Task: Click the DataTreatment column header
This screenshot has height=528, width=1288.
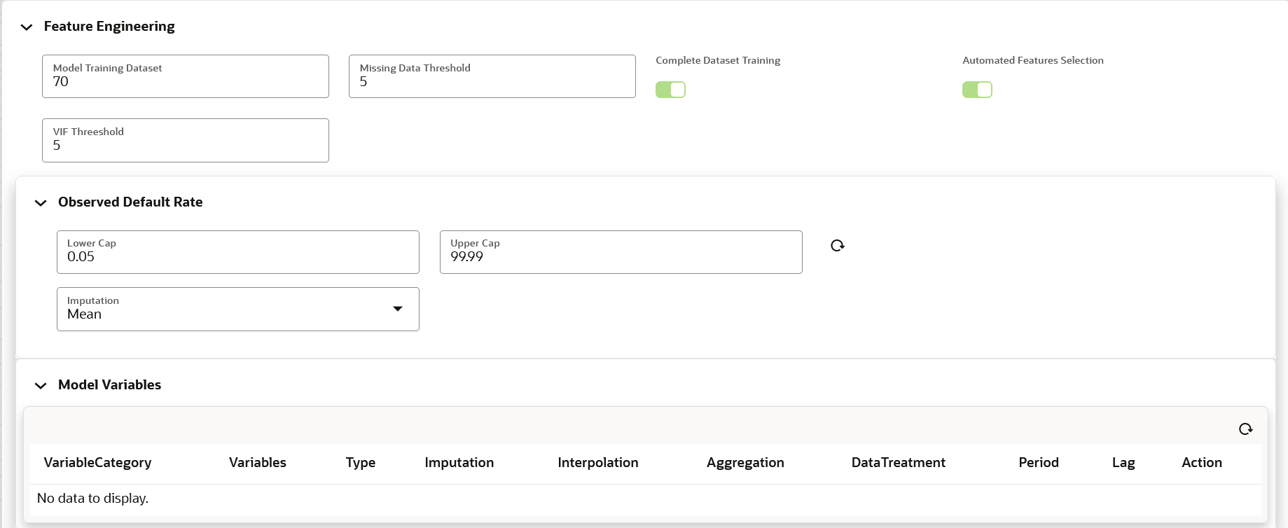Action: (x=898, y=462)
